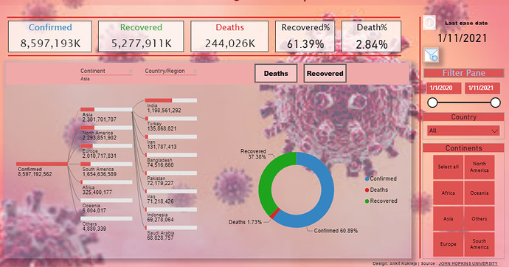Toggle the Asia continent slicer tile
This screenshot has width=509, height=267.
pyautogui.click(x=448, y=218)
